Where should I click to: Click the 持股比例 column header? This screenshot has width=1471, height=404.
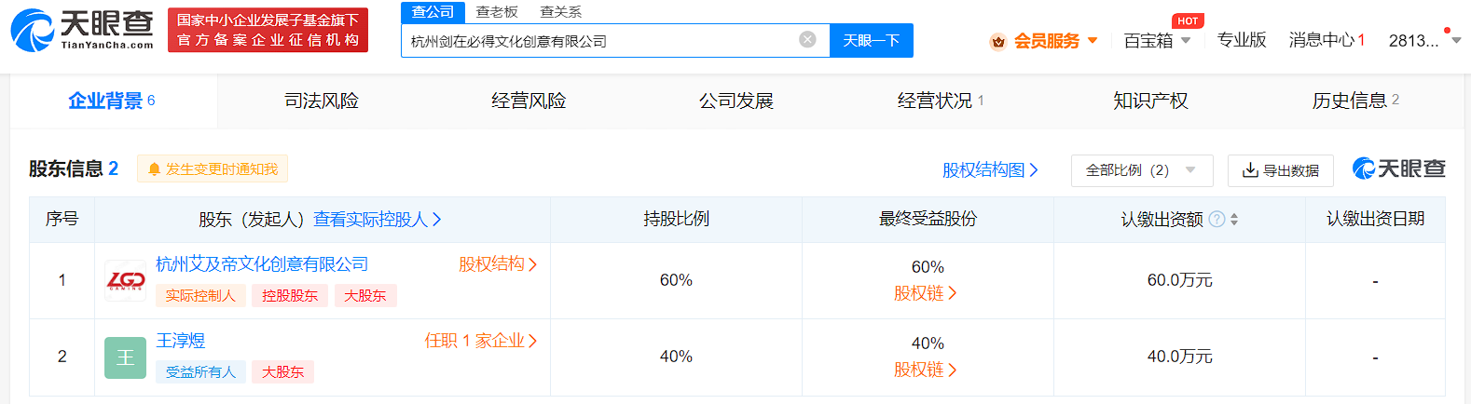coord(676,219)
